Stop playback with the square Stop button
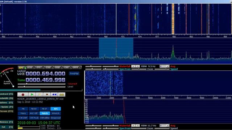Screen dimensions: 232x130 click(47, 95)
